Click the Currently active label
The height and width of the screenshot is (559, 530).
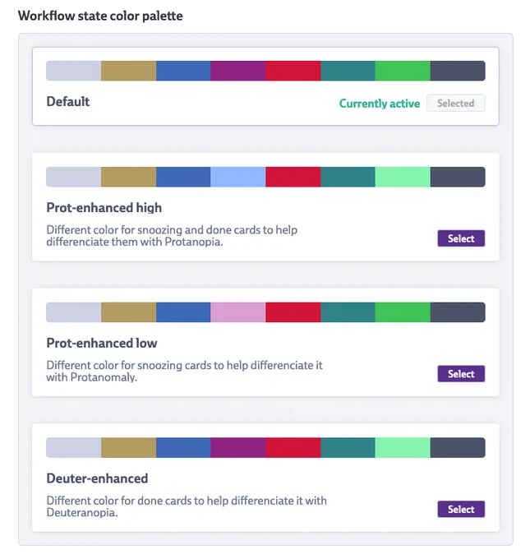point(380,104)
